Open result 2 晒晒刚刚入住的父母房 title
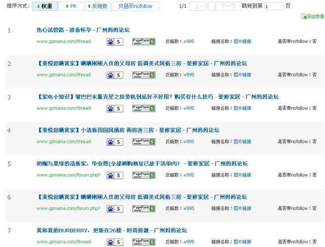Screen dimensions: 325x247 (x=142, y=63)
